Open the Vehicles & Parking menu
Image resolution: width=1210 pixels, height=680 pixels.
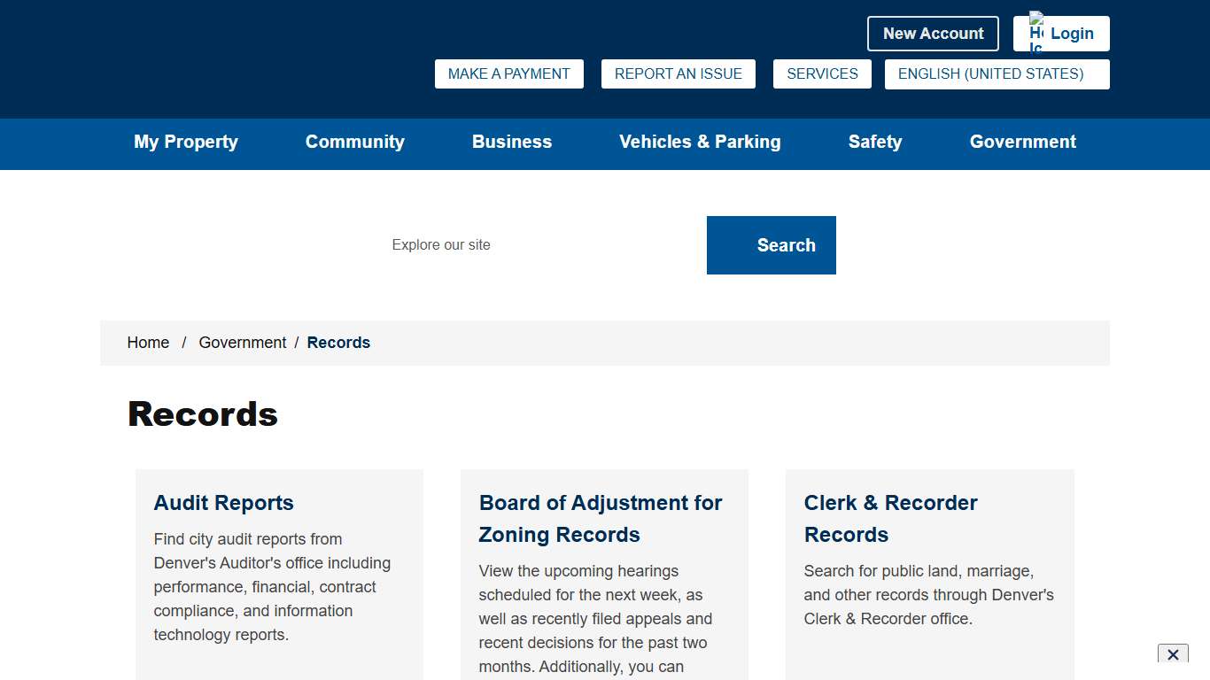coord(700,143)
